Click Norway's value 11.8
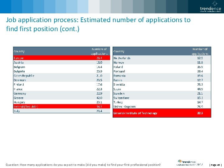This screenshot has height=168, width=224. click(x=200, y=63)
